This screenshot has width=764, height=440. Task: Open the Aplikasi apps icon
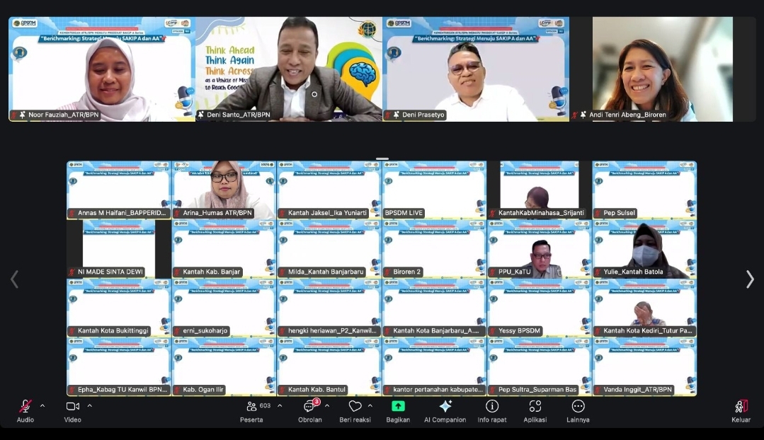click(535, 407)
